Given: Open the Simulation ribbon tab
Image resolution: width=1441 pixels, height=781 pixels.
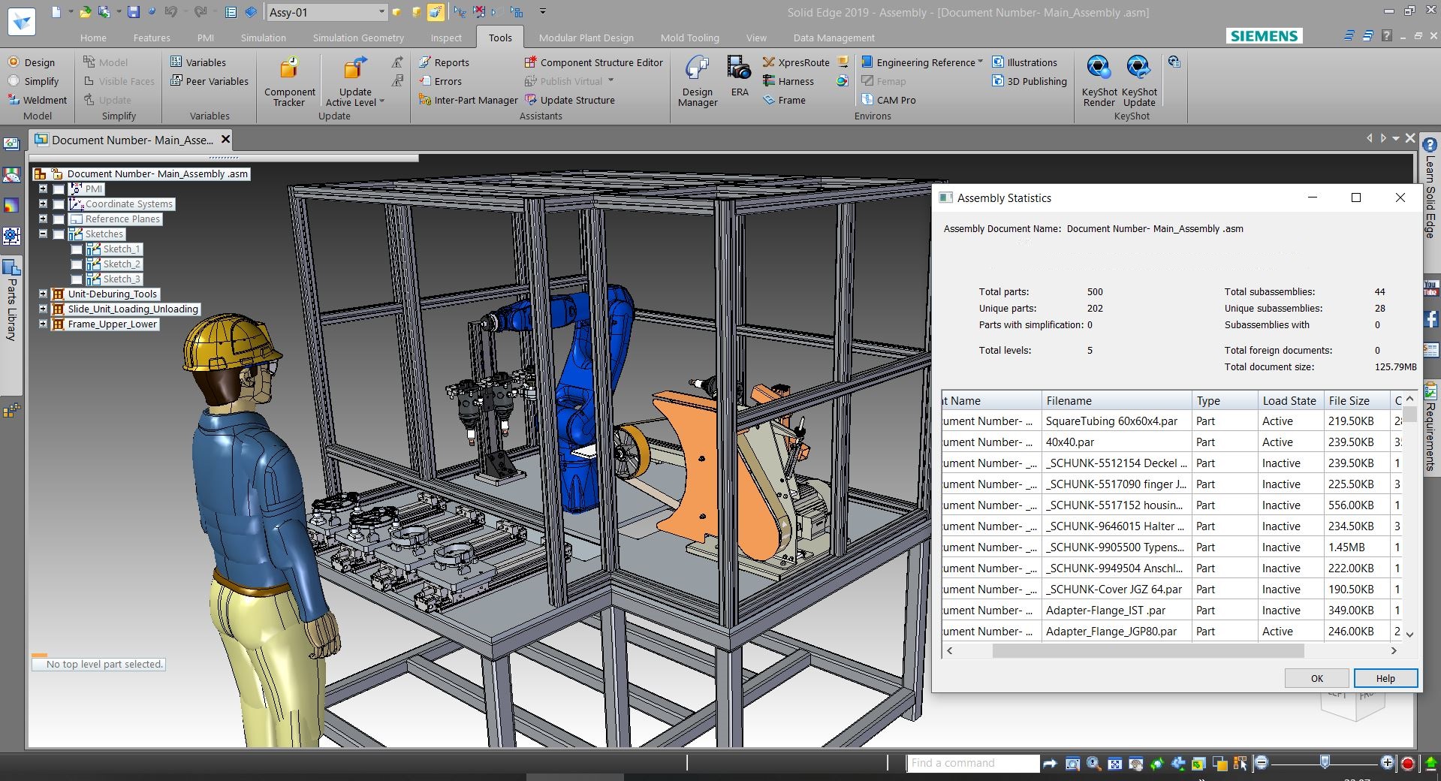Looking at the screenshot, I should click(263, 38).
